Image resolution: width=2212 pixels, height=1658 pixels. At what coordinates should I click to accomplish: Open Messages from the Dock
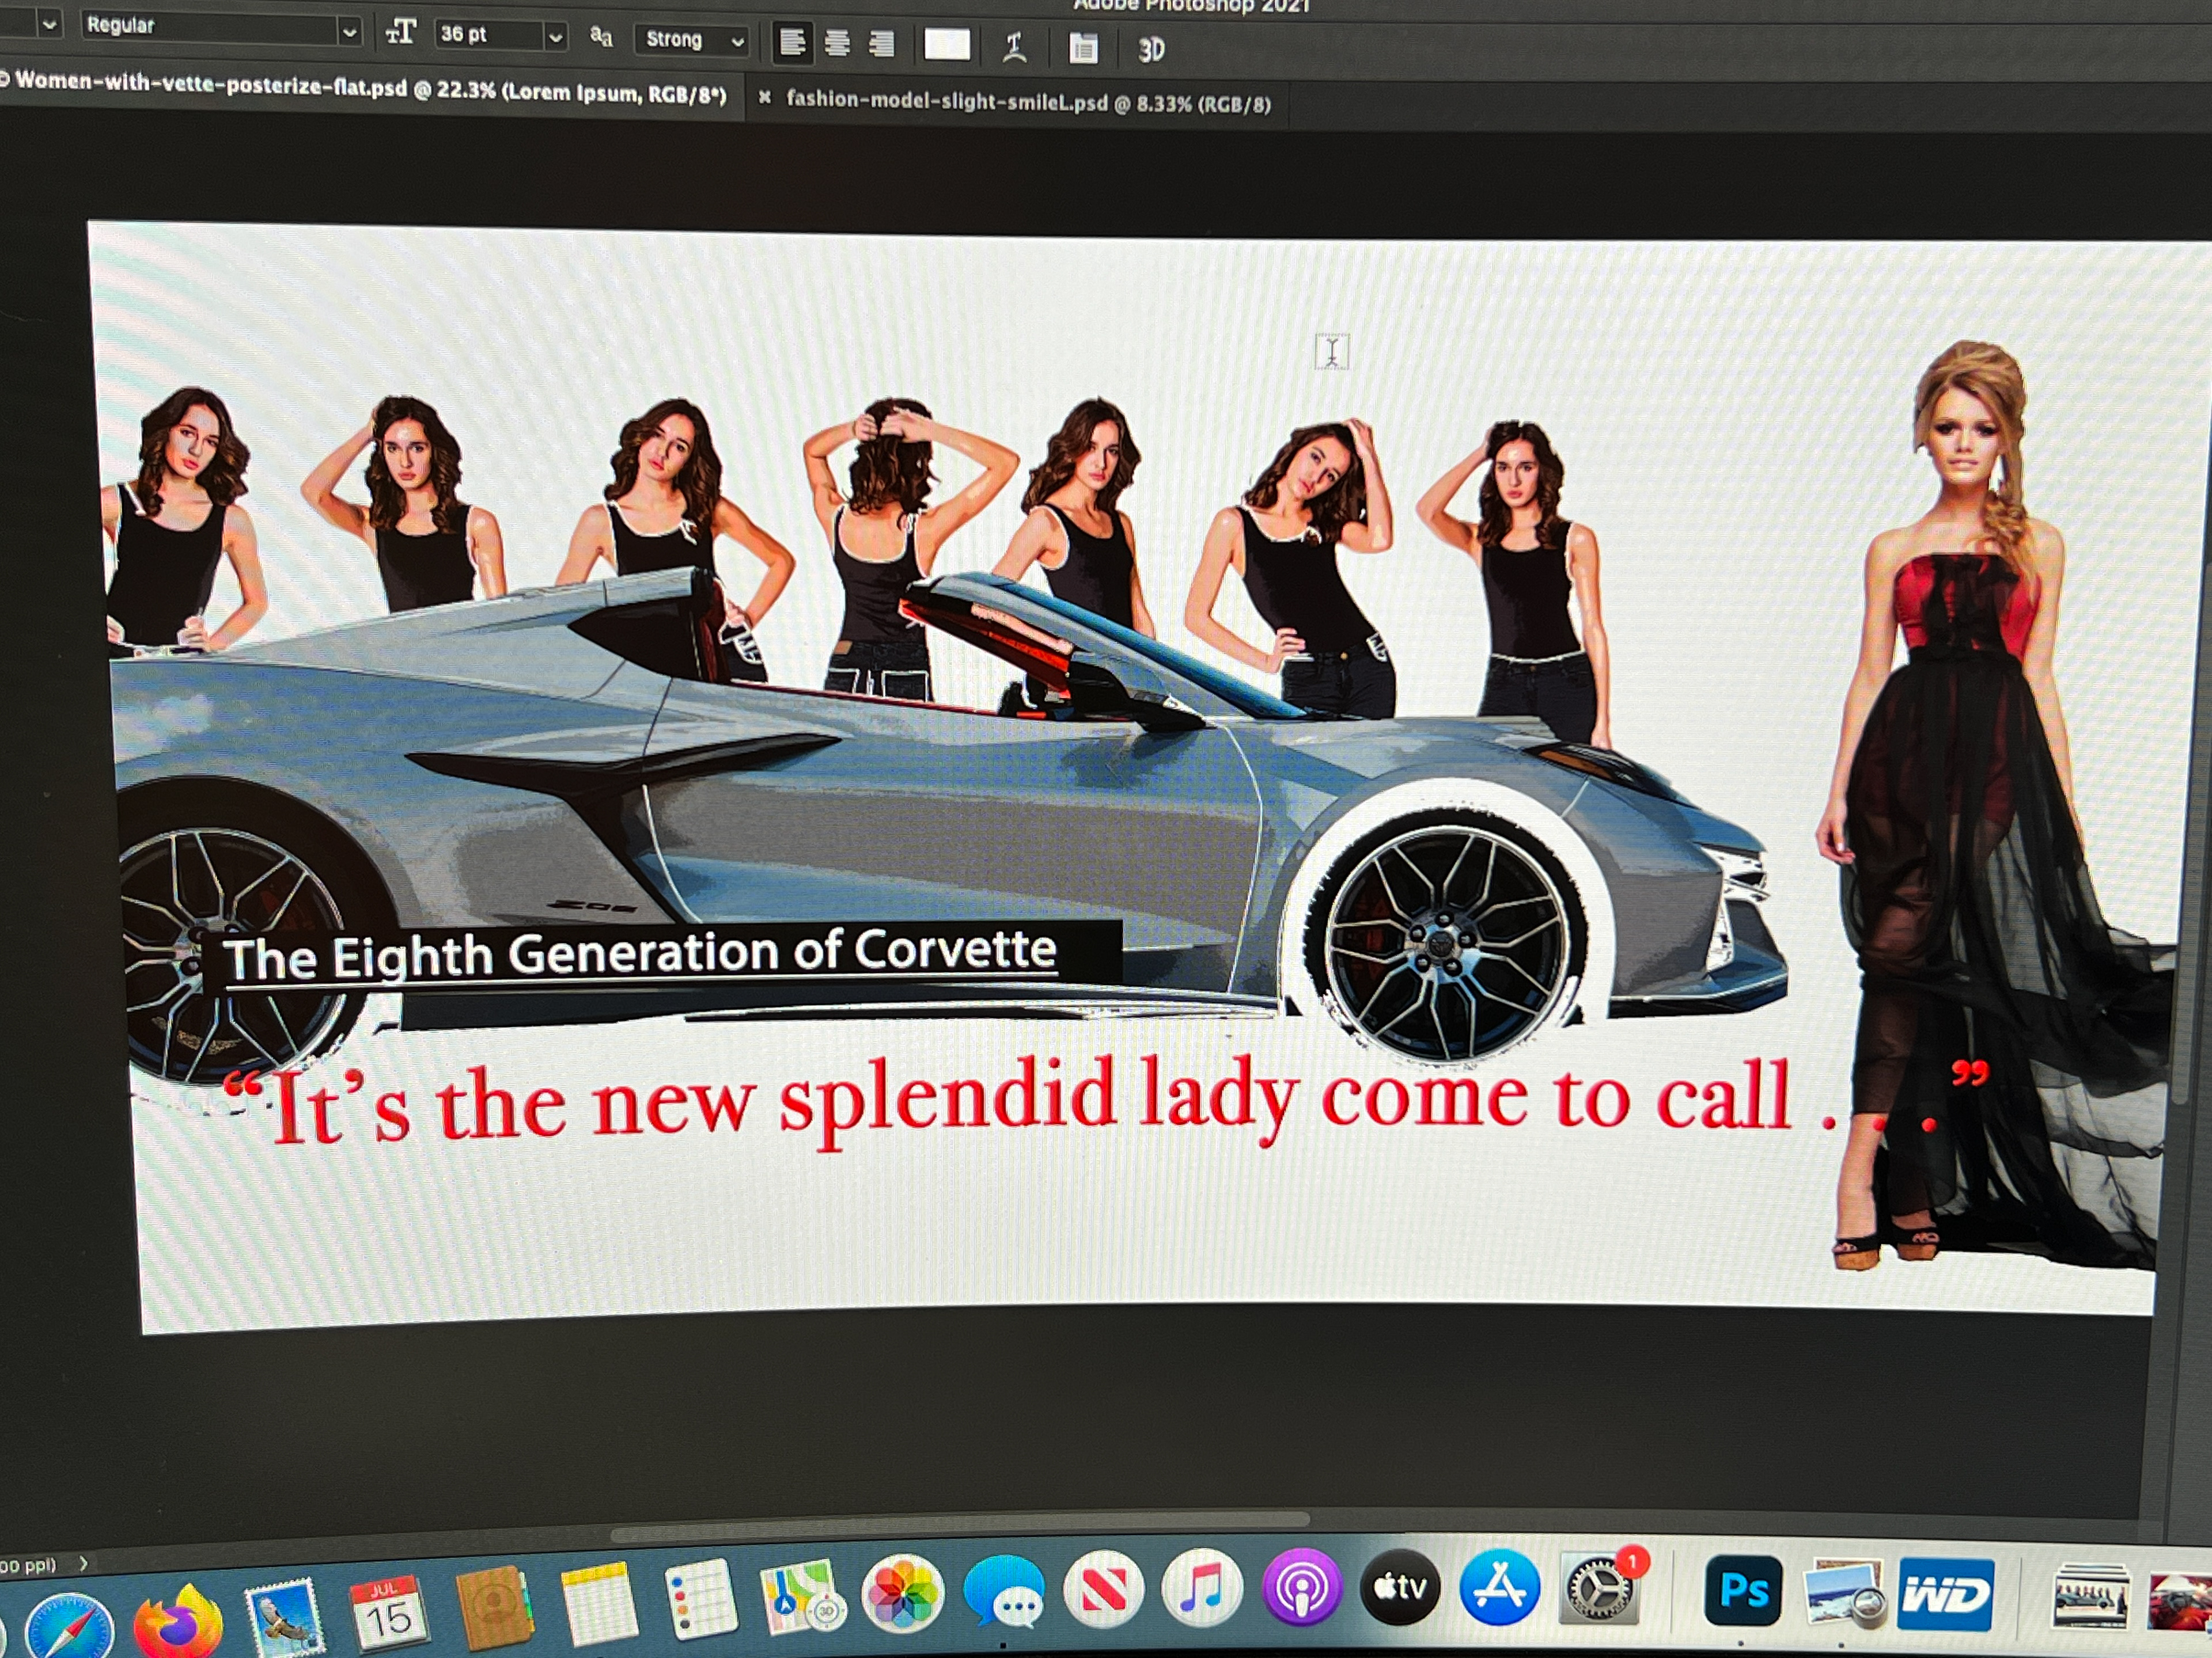pos(1004,1593)
